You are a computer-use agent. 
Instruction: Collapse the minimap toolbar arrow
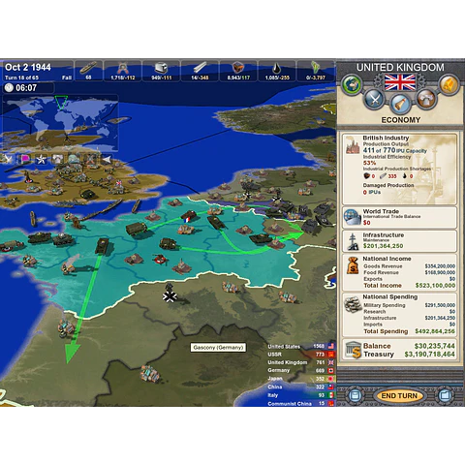click(x=107, y=159)
